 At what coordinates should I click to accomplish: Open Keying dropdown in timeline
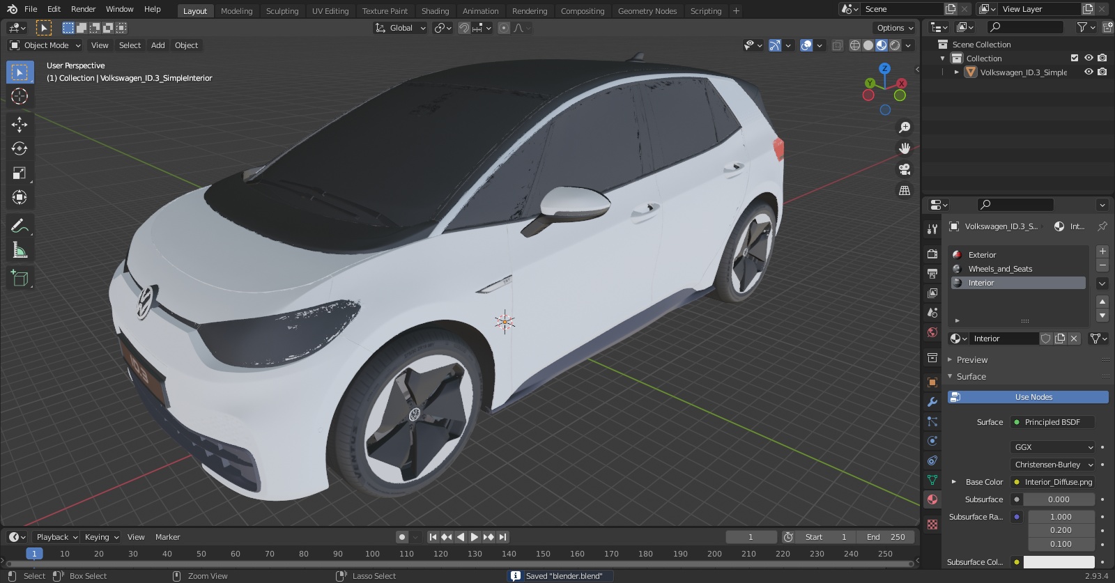[x=101, y=537]
